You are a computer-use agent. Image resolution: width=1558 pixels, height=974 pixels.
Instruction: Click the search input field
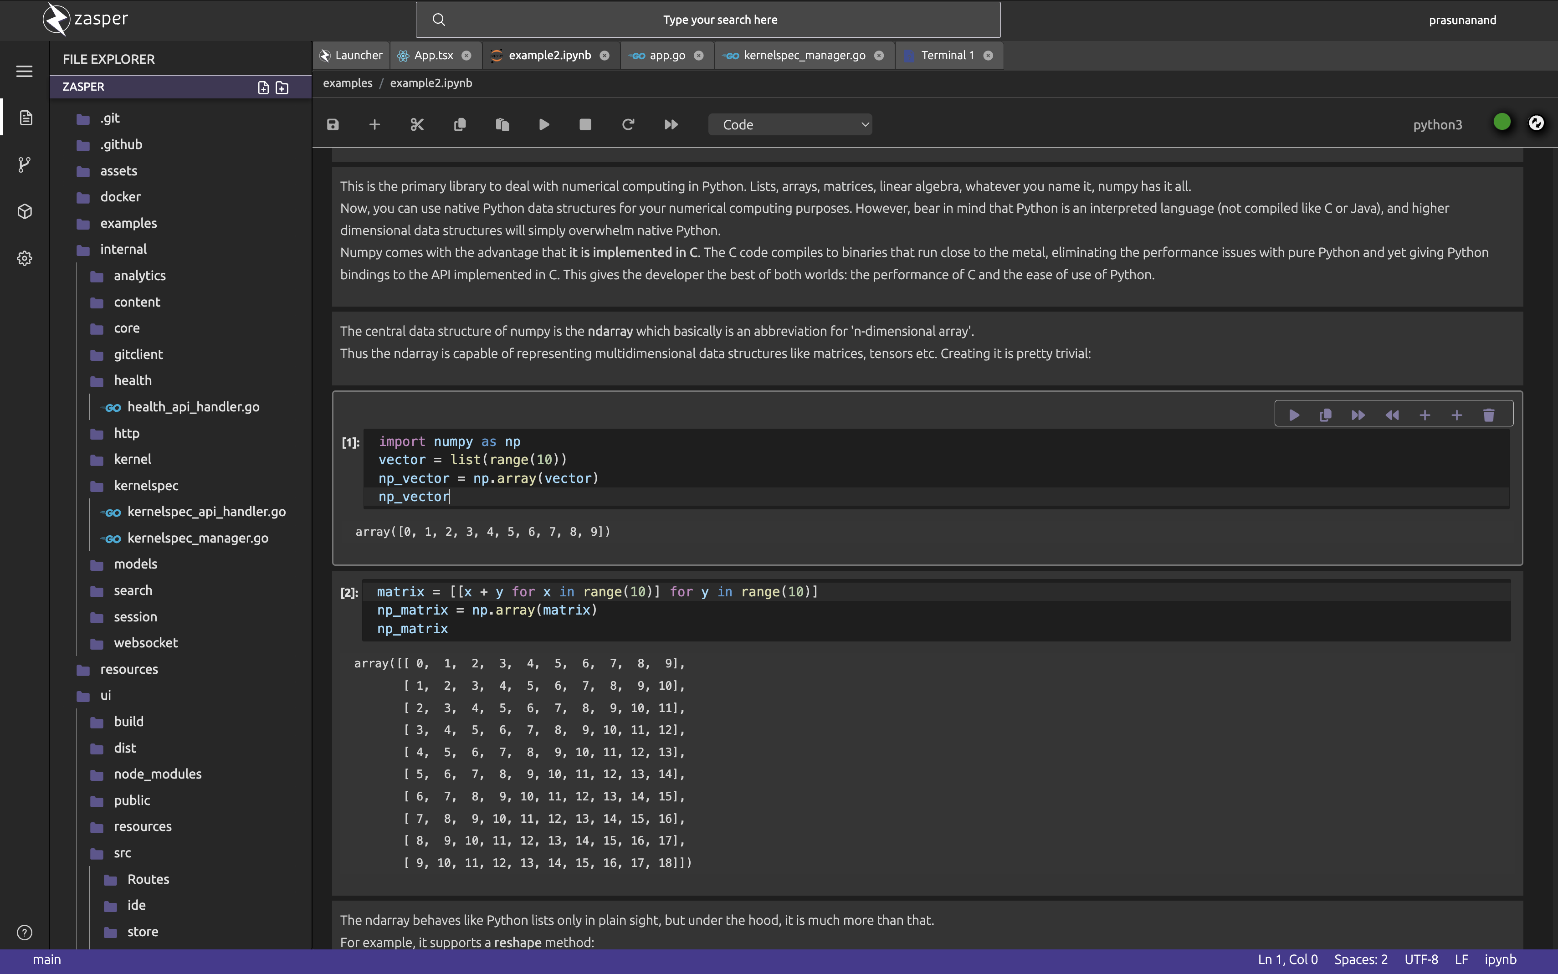(x=719, y=20)
